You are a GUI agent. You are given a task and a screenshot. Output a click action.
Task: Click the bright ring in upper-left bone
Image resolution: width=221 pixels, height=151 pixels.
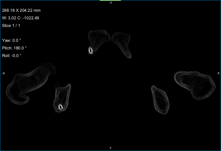(x=91, y=50)
